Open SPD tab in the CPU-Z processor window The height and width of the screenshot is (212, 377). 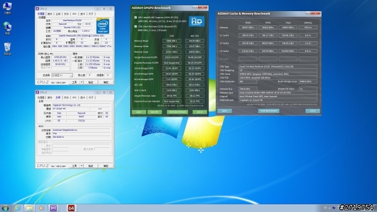75,14
